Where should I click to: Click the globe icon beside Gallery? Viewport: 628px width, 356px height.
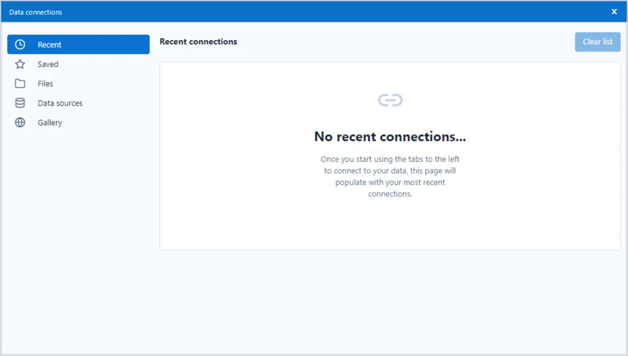click(x=20, y=122)
